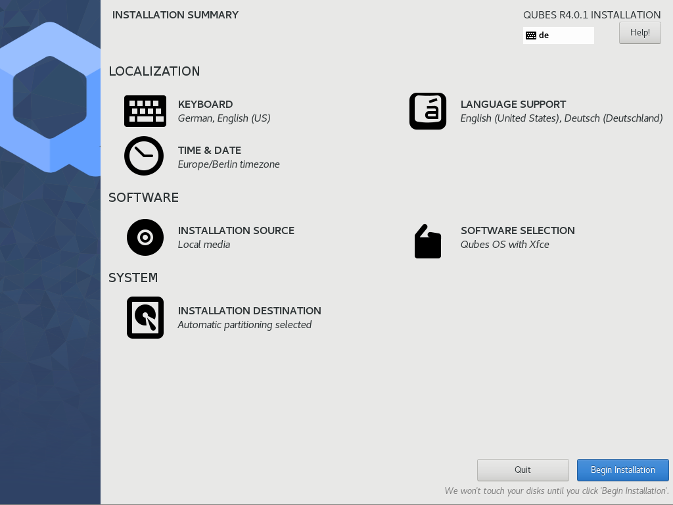Image resolution: width=673 pixels, height=505 pixels.
Task: Click 'Europe/Berlin timezone' text
Action: (229, 164)
